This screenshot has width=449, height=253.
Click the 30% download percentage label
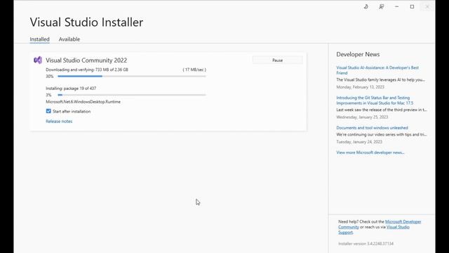click(x=50, y=77)
